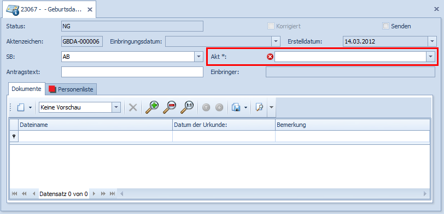Click the grey X delete icon

point(133,107)
